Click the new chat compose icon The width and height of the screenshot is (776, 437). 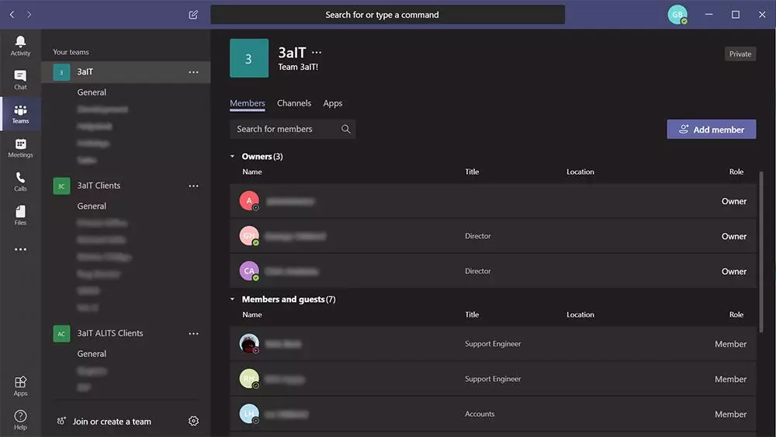click(x=193, y=15)
